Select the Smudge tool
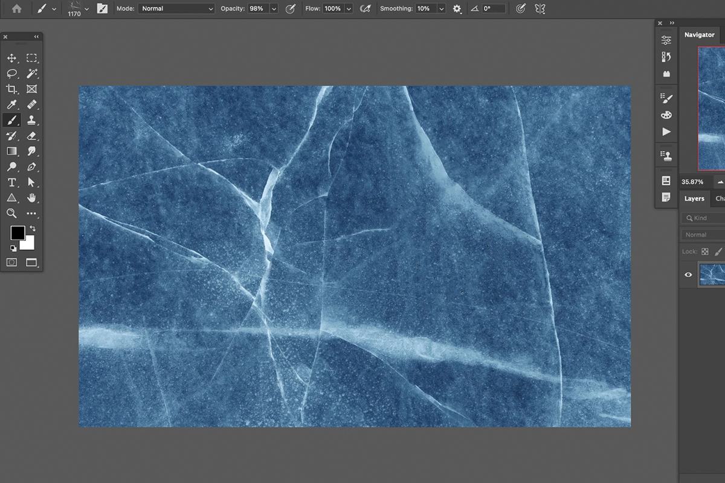This screenshot has height=483, width=725. coord(31,151)
